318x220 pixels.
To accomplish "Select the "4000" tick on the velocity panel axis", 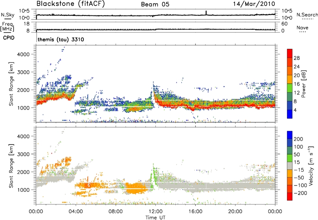I will [x=23, y=136].
